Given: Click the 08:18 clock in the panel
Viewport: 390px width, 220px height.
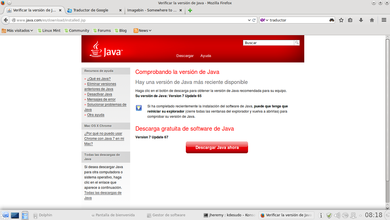Looking at the screenshot, I should [x=374, y=215].
